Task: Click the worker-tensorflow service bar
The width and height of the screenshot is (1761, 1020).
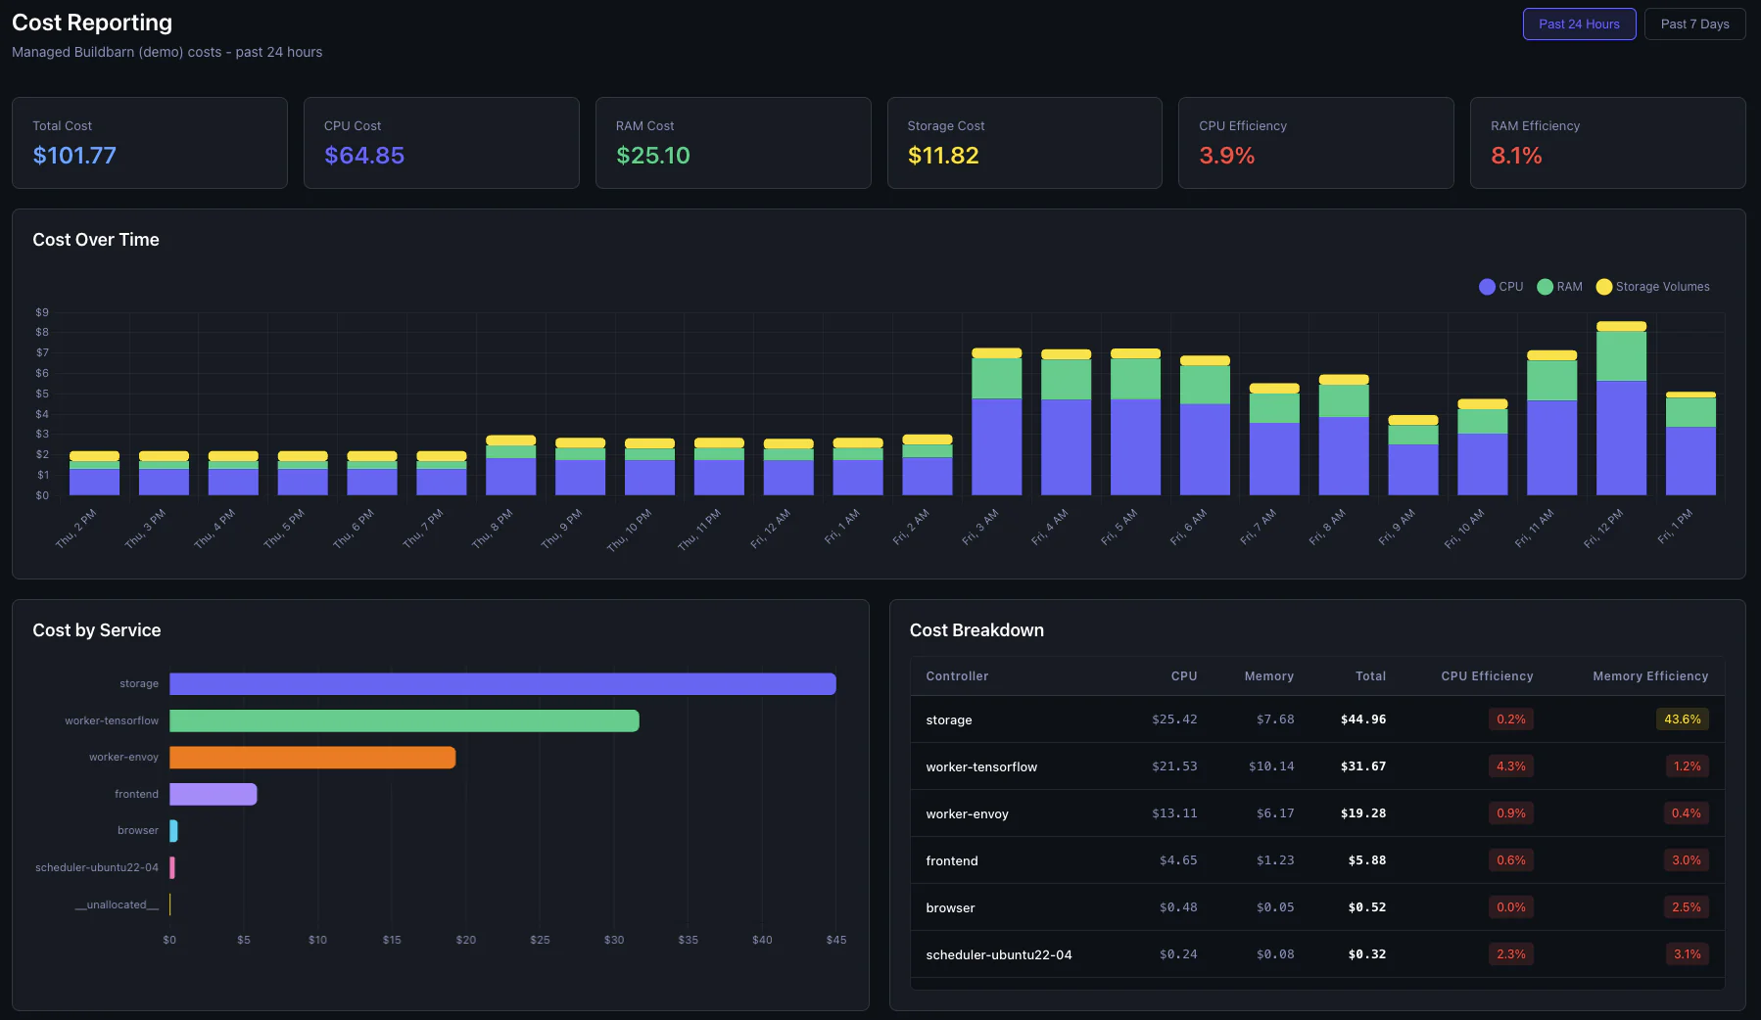Action: click(x=405, y=720)
